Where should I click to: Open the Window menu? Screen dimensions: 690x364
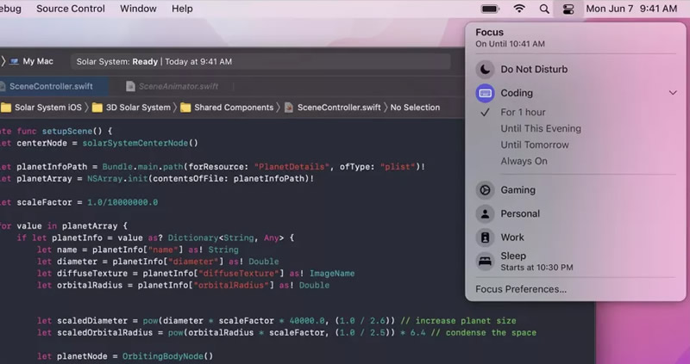tap(138, 9)
